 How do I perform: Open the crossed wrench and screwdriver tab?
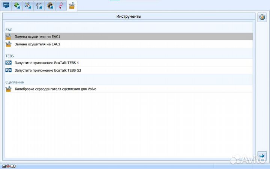click(27, 5)
